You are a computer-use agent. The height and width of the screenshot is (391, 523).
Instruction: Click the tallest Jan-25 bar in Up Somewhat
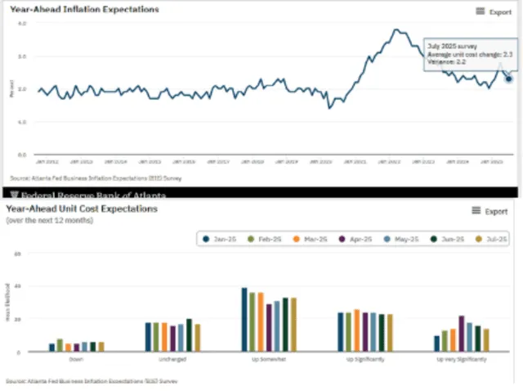coord(244,320)
